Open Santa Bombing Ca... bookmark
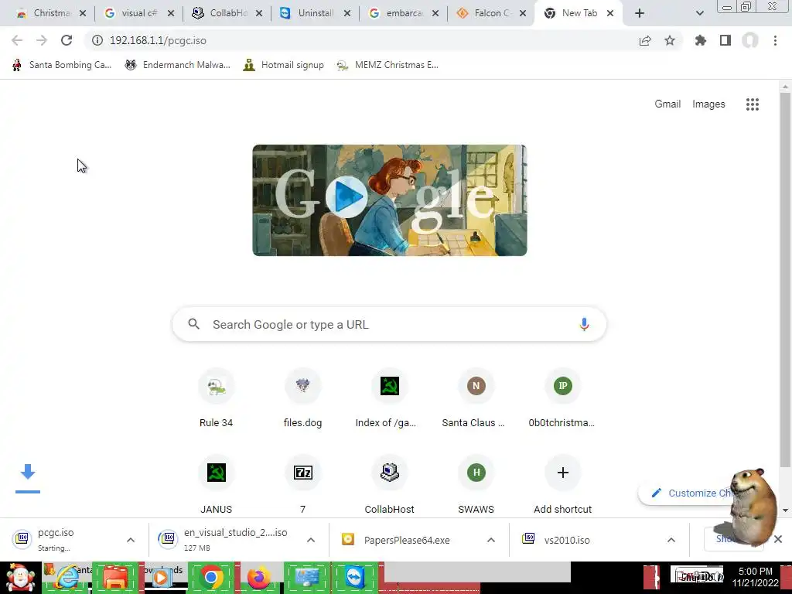Viewport: 792px width, 594px height. [x=62, y=65]
